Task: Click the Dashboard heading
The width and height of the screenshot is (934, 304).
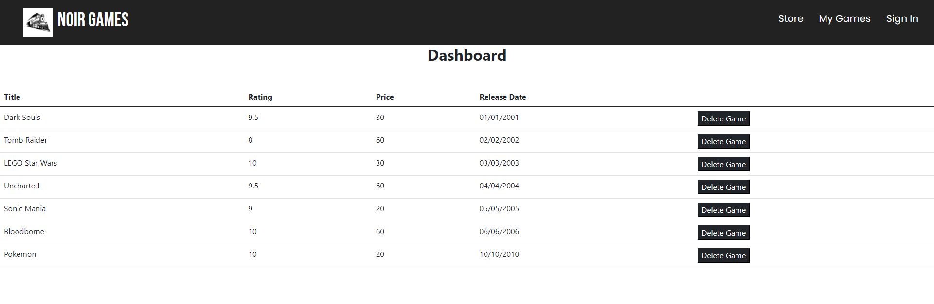Action: (x=467, y=55)
